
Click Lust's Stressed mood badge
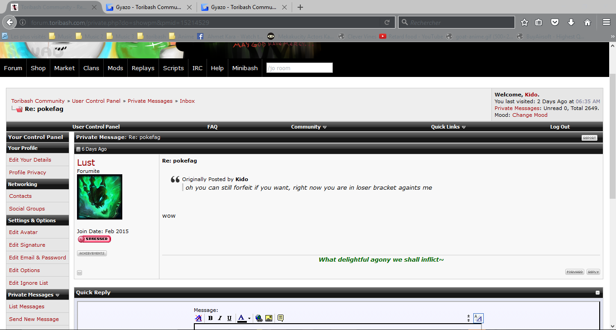[x=94, y=239]
